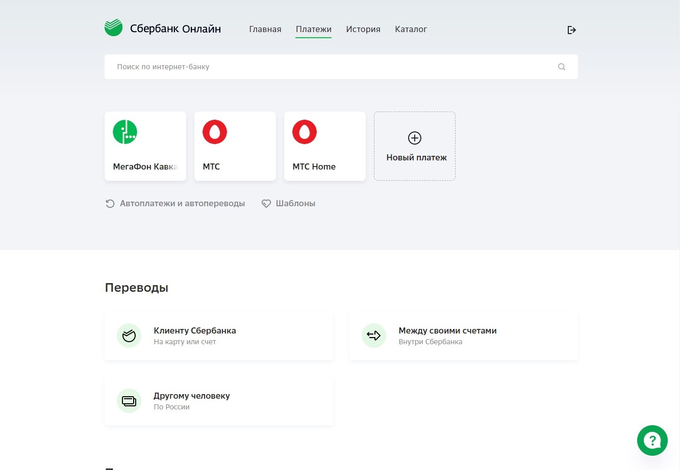The width and height of the screenshot is (680, 470).
Task: Click the heart icon beside Шаблоны
Action: (266, 204)
